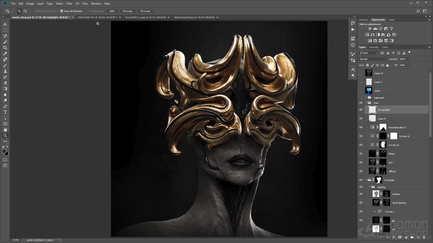Hide the Bloom layer
433x243 pixels.
[x=361, y=154]
